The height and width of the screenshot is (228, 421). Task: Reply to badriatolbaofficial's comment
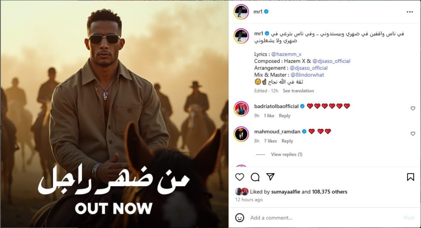tap(285, 116)
